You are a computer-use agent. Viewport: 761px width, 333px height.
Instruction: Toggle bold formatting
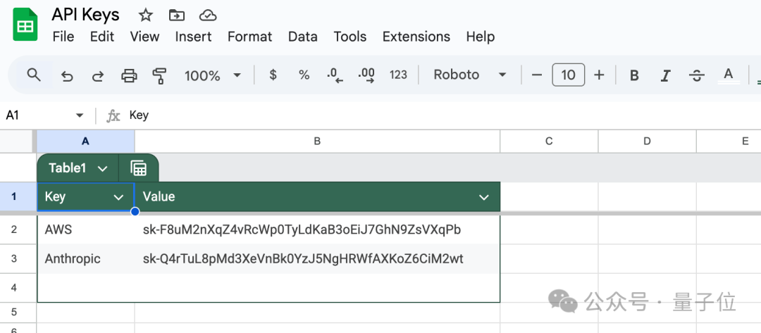(x=634, y=75)
